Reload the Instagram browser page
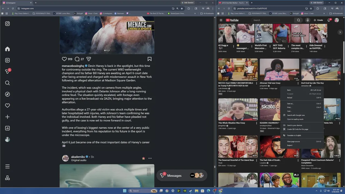 pos(13,8)
